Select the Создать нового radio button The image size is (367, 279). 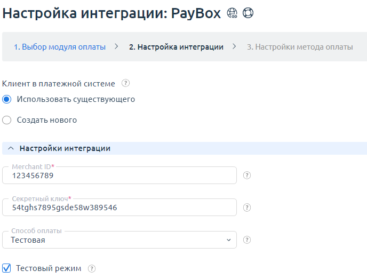pyautogui.click(x=7, y=120)
